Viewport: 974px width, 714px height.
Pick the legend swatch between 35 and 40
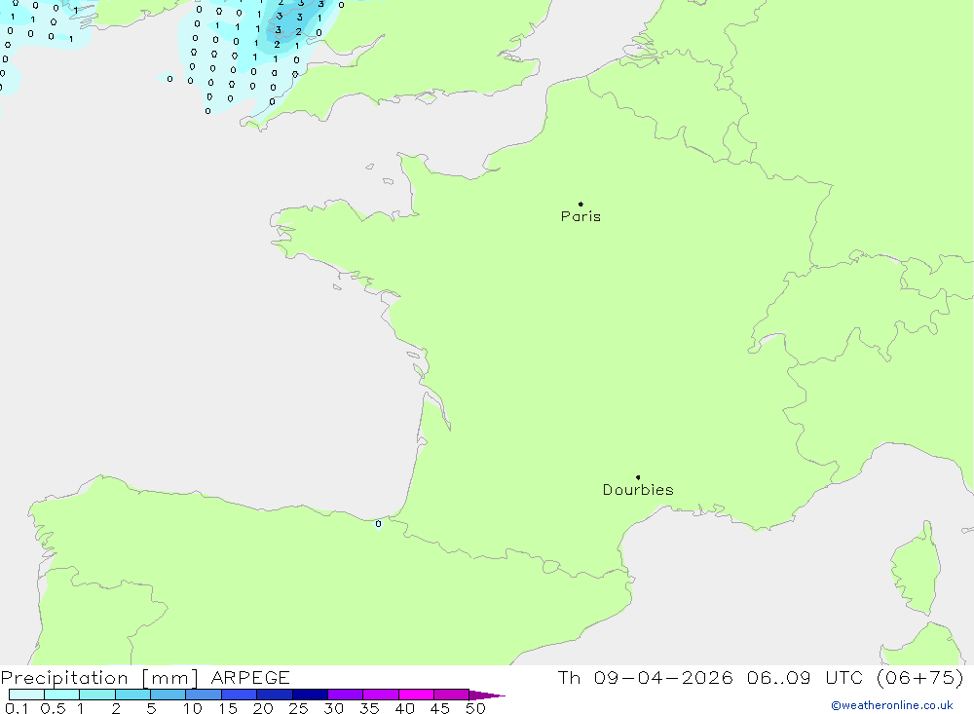tap(381, 695)
